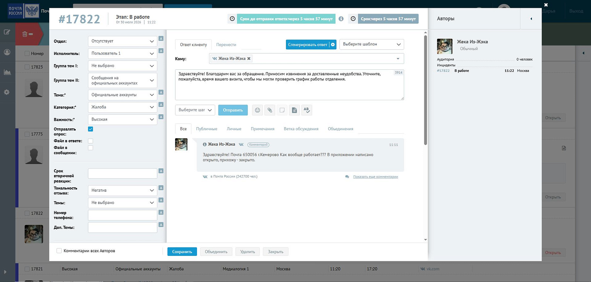Open the analytics chart icon in left sidebar

click(7, 72)
